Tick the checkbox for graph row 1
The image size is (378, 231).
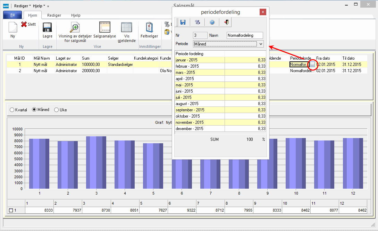pyautogui.click(x=11, y=210)
